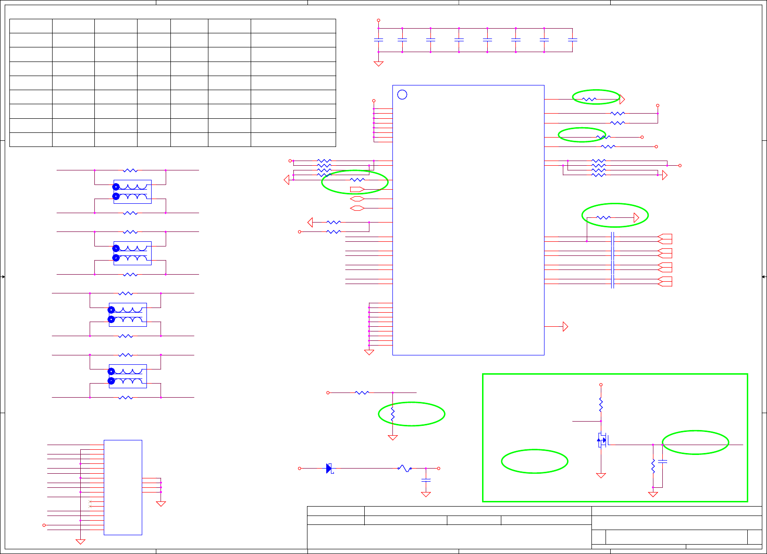The width and height of the screenshot is (767, 554).
Task: Select the diode symbol in power input
Action: [x=330, y=468]
